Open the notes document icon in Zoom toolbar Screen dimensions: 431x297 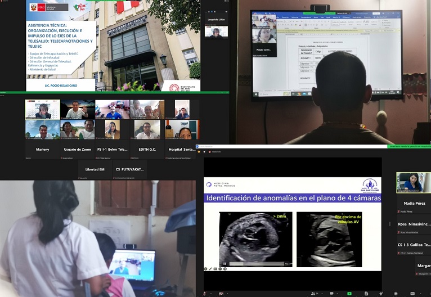tap(366, 294)
